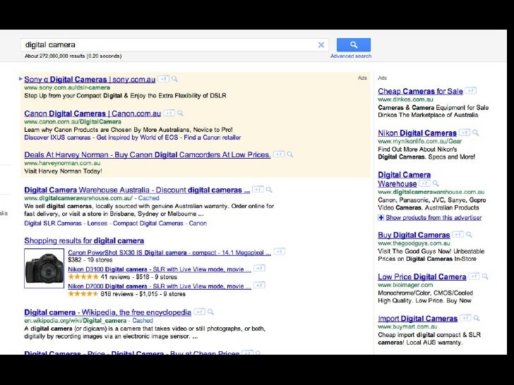This screenshot has width=514, height=385.
Task: Preview the Nikon Digital Cameras sidebar ad with the magnifier
Action: [476, 133]
